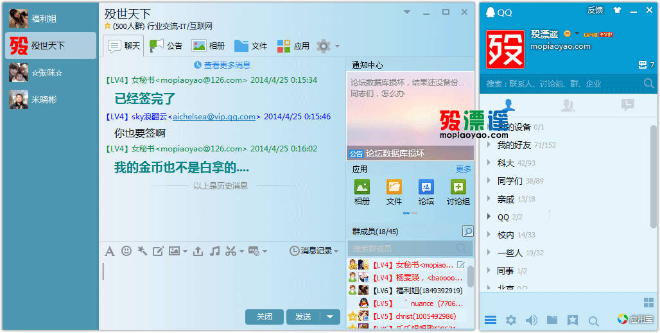Switch to the 公告 announcements tab
Screen dimensions: 660x333
coord(166,46)
